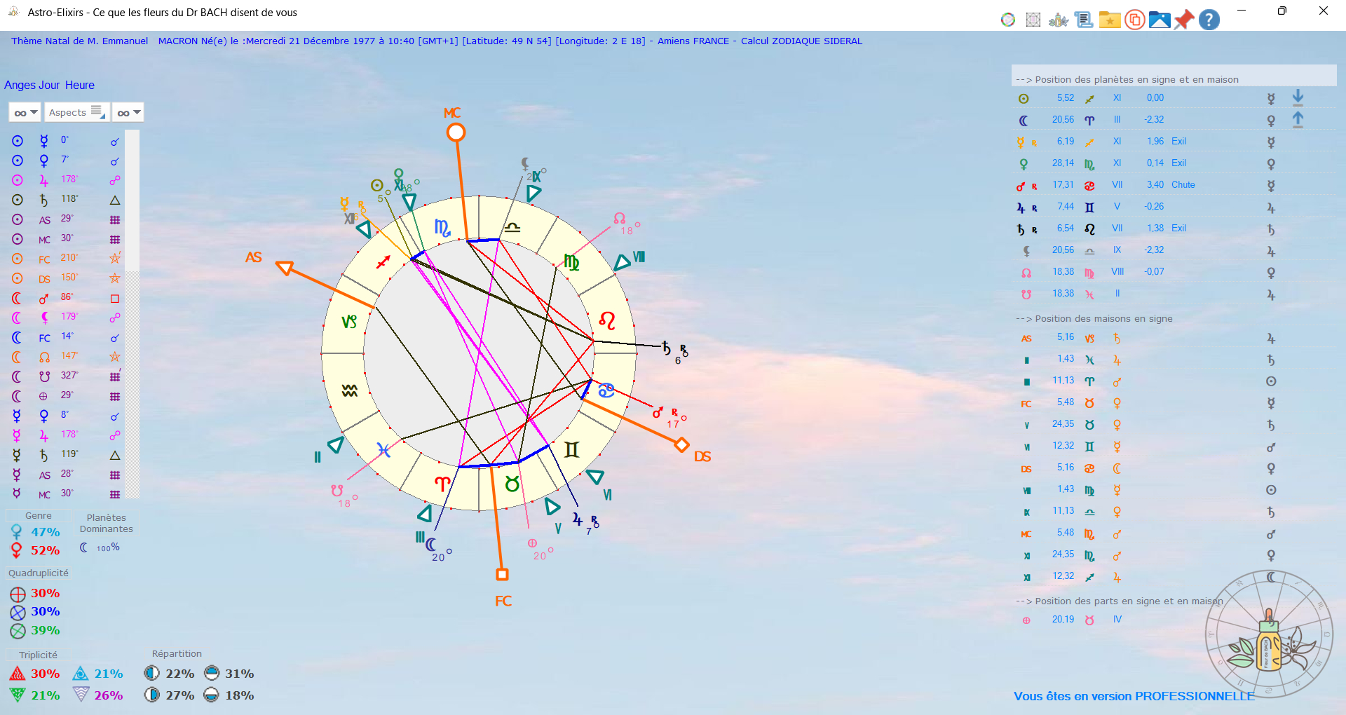Click the FC marker at the bottom of the chart
This screenshot has height=715, width=1346.
pyautogui.click(x=502, y=574)
